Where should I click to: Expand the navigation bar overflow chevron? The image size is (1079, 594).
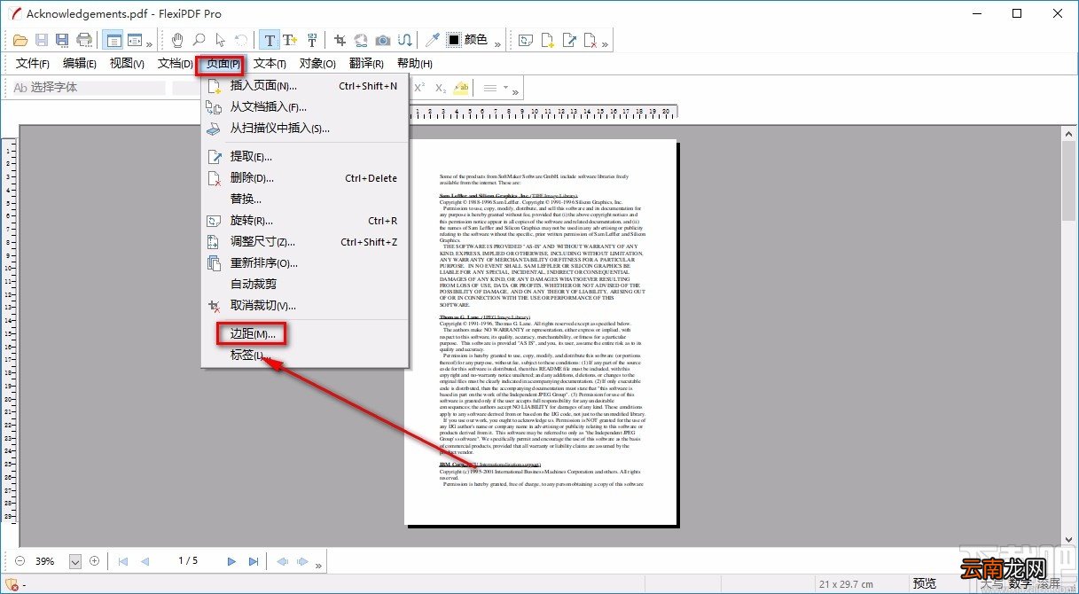319,564
